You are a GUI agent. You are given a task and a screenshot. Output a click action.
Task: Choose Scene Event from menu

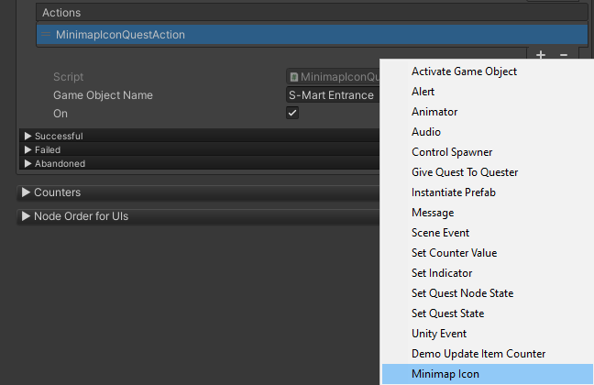tap(487, 232)
